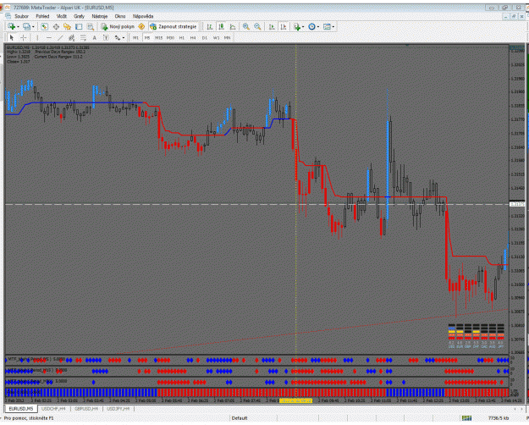Image resolution: width=529 pixels, height=425 pixels.
Task: Switch timeframe to M1
Action: click(135, 38)
